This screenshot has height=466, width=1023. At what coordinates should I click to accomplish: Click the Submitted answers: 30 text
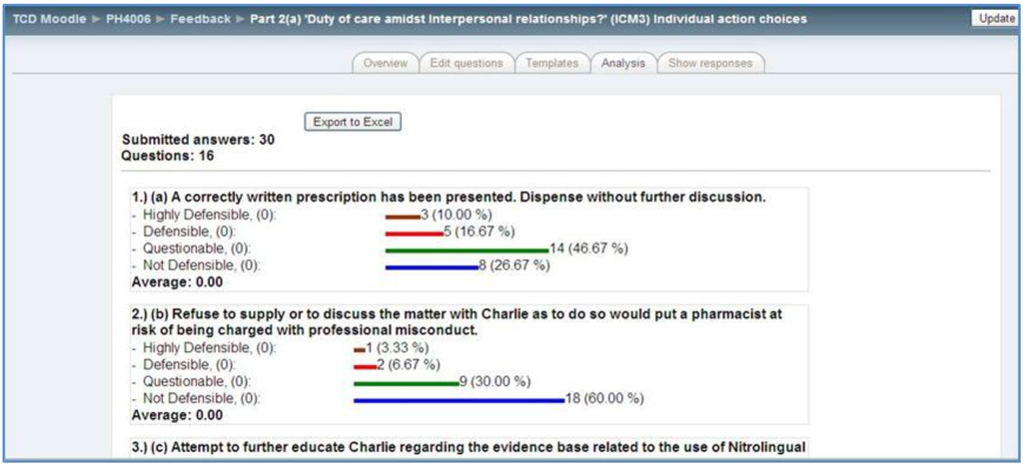click(198, 140)
